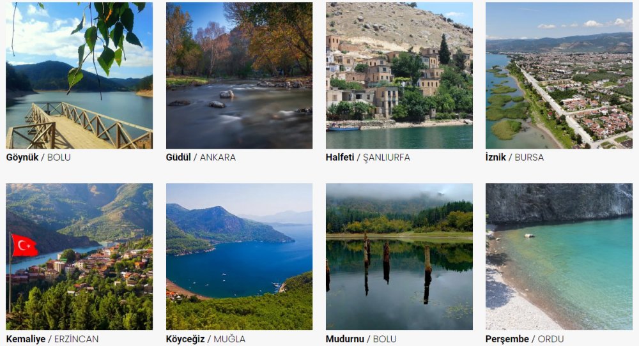Open the Perşembe turquoise beach photo
Image resolution: width=639 pixels, height=346 pixels.
(559, 257)
